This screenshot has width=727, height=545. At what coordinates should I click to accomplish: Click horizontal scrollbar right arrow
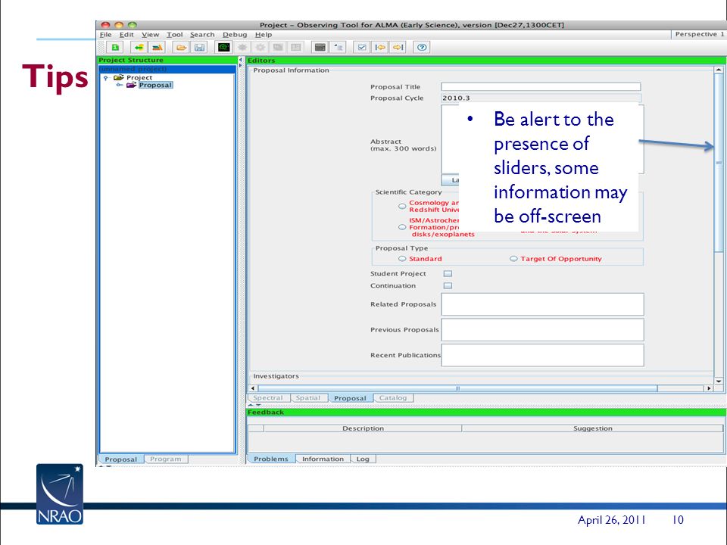tap(709, 388)
